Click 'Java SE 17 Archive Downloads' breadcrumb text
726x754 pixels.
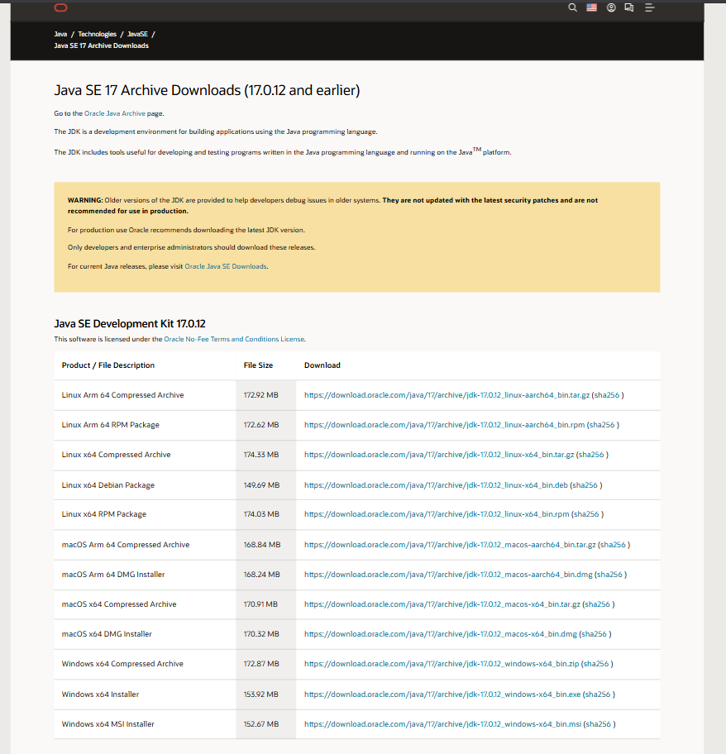(102, 45)
